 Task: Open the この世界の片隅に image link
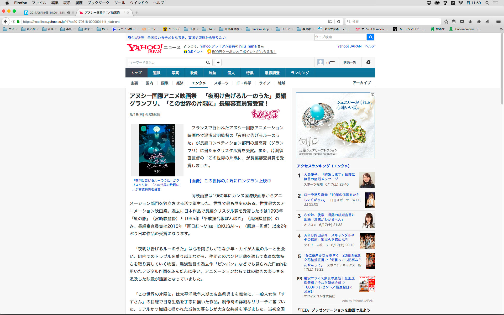pos(230,181)
